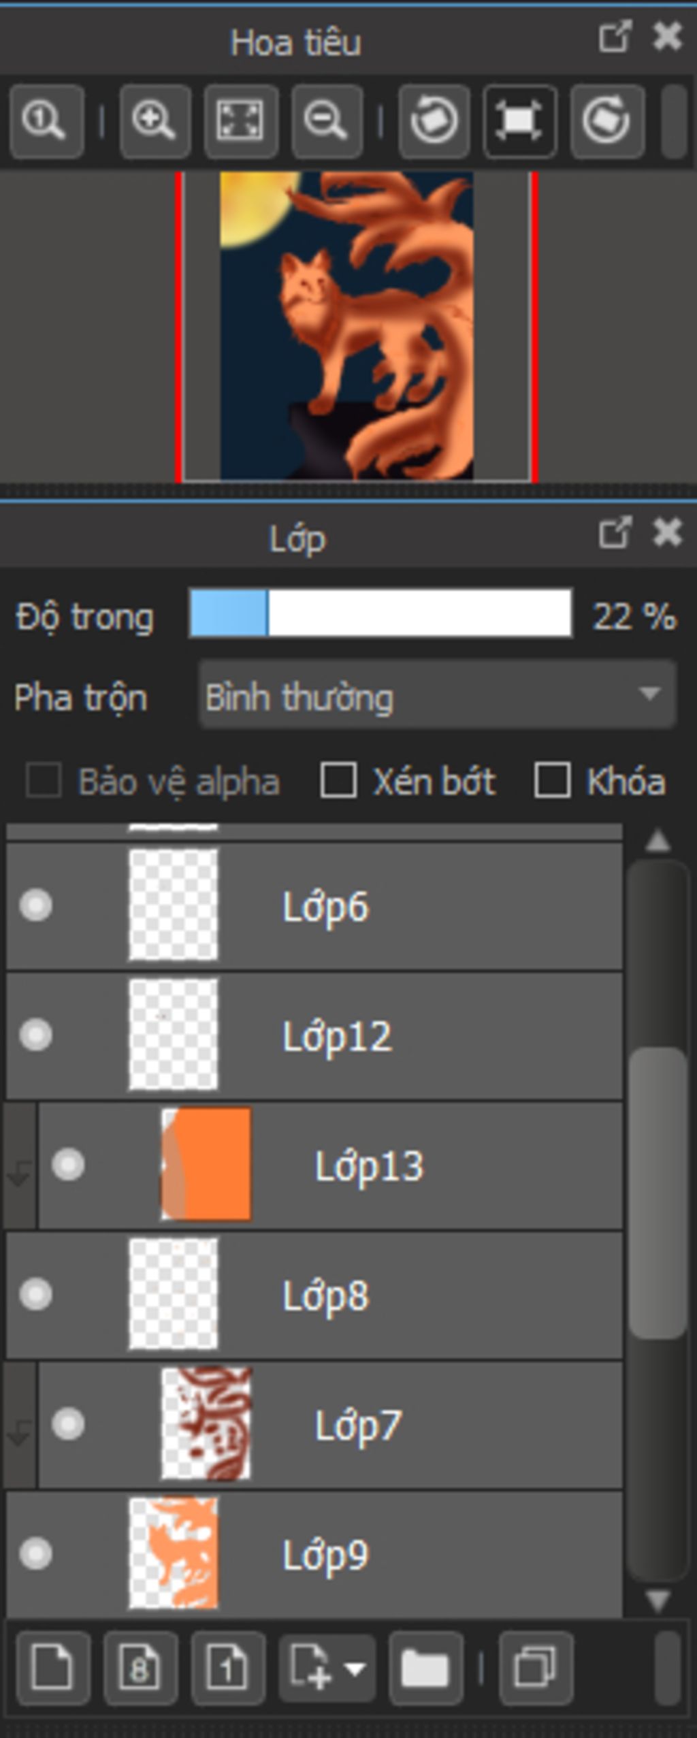Click the Độ trong opacity slider
This screenshot has height=1738, width=697.
tap(380, 614)
